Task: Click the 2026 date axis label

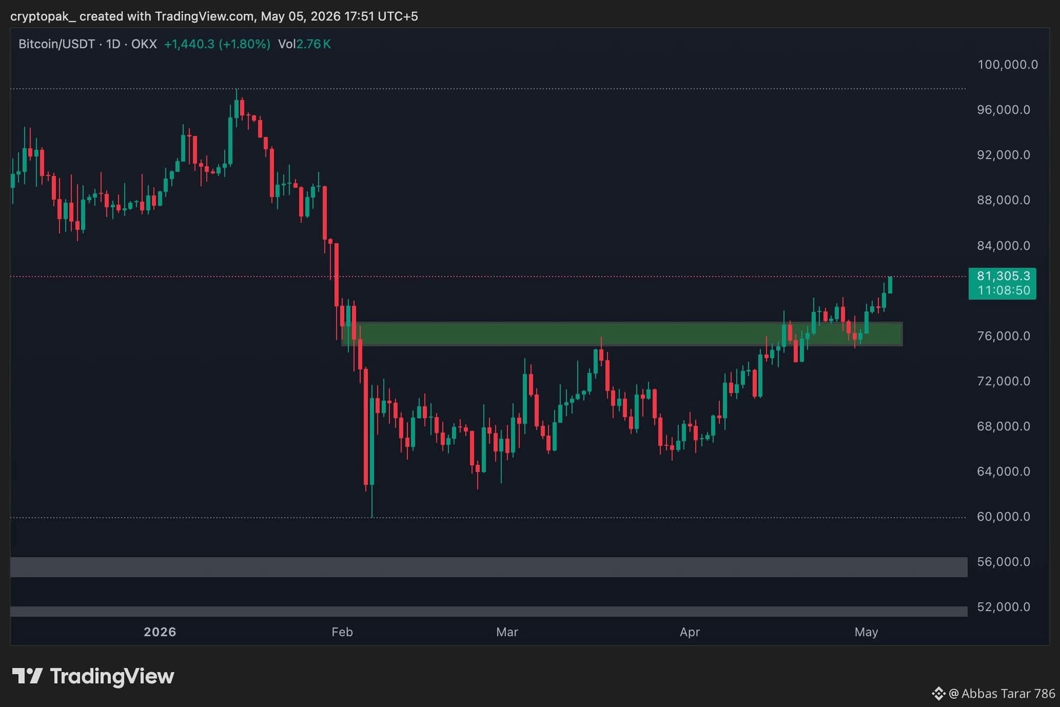Action: coord(160,632)
